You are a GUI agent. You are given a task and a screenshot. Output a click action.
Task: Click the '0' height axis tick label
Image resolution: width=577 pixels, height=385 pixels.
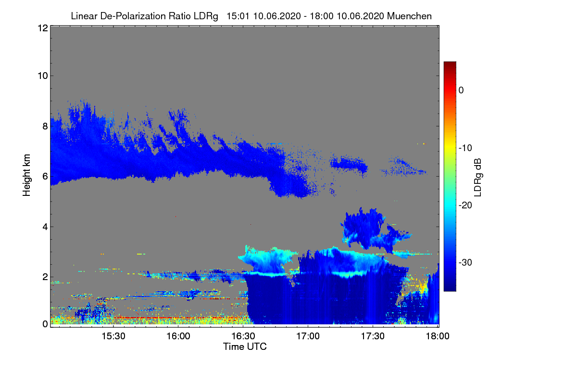[45, 324]
